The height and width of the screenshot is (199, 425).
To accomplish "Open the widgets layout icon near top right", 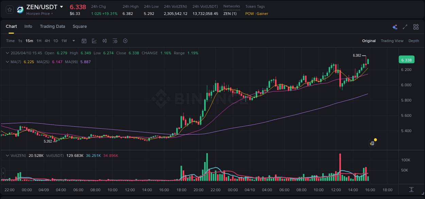I will tap(416, 26).
